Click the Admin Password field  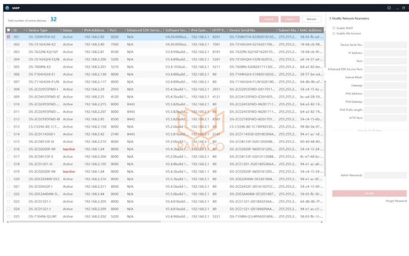[x=385, y=175]
